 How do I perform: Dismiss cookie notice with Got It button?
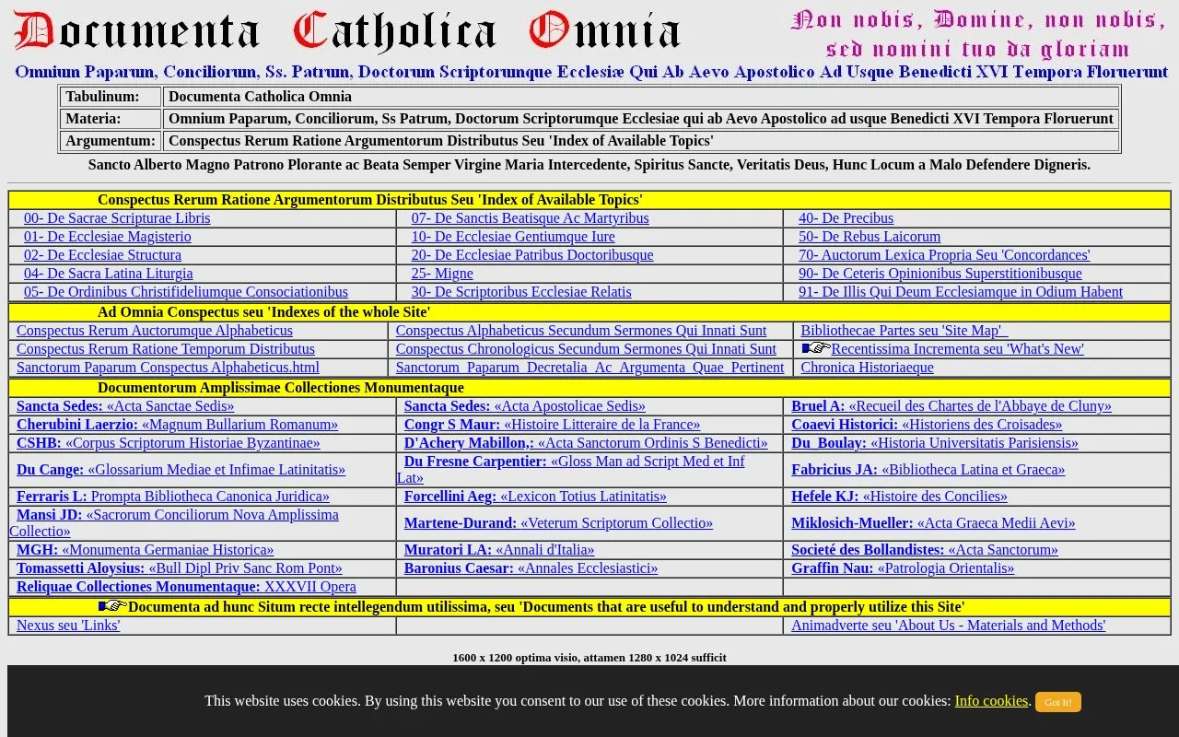tap(1057, 702)
